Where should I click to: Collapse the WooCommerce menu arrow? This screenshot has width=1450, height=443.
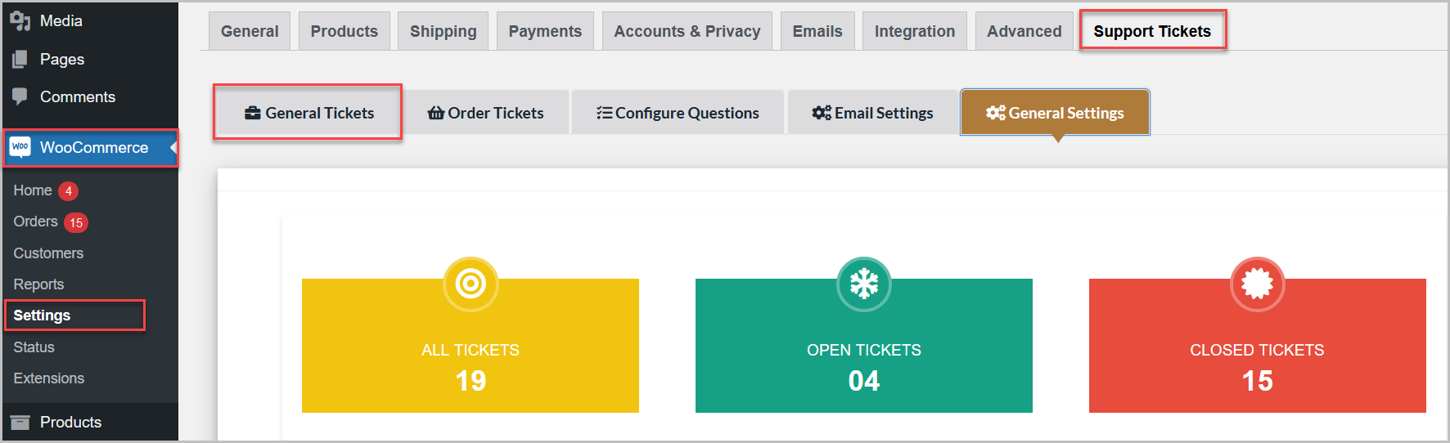173,148
